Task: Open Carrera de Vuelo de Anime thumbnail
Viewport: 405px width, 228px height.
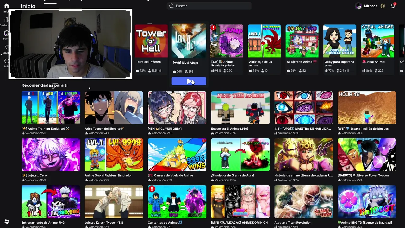Action: click(177, 155)
